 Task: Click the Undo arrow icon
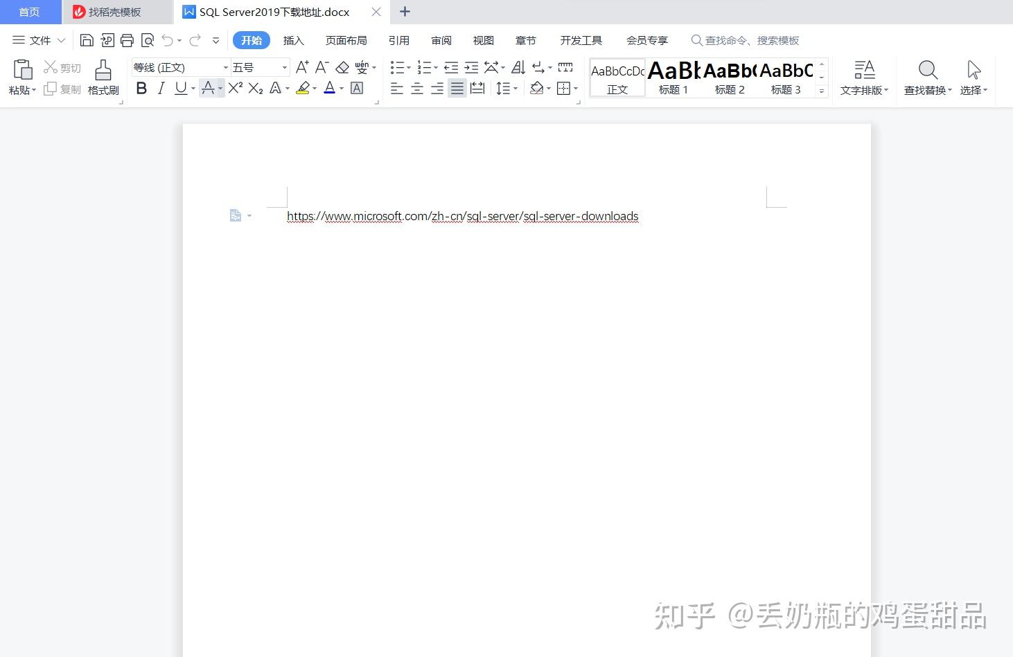pyautogui.click(x=167, y=40)
